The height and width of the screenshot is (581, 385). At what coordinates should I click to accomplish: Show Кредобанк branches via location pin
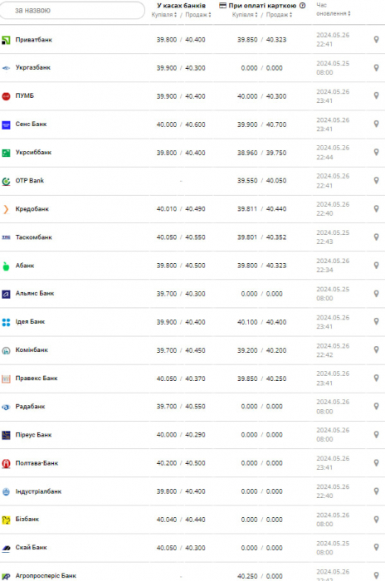(x=376, y=208)
